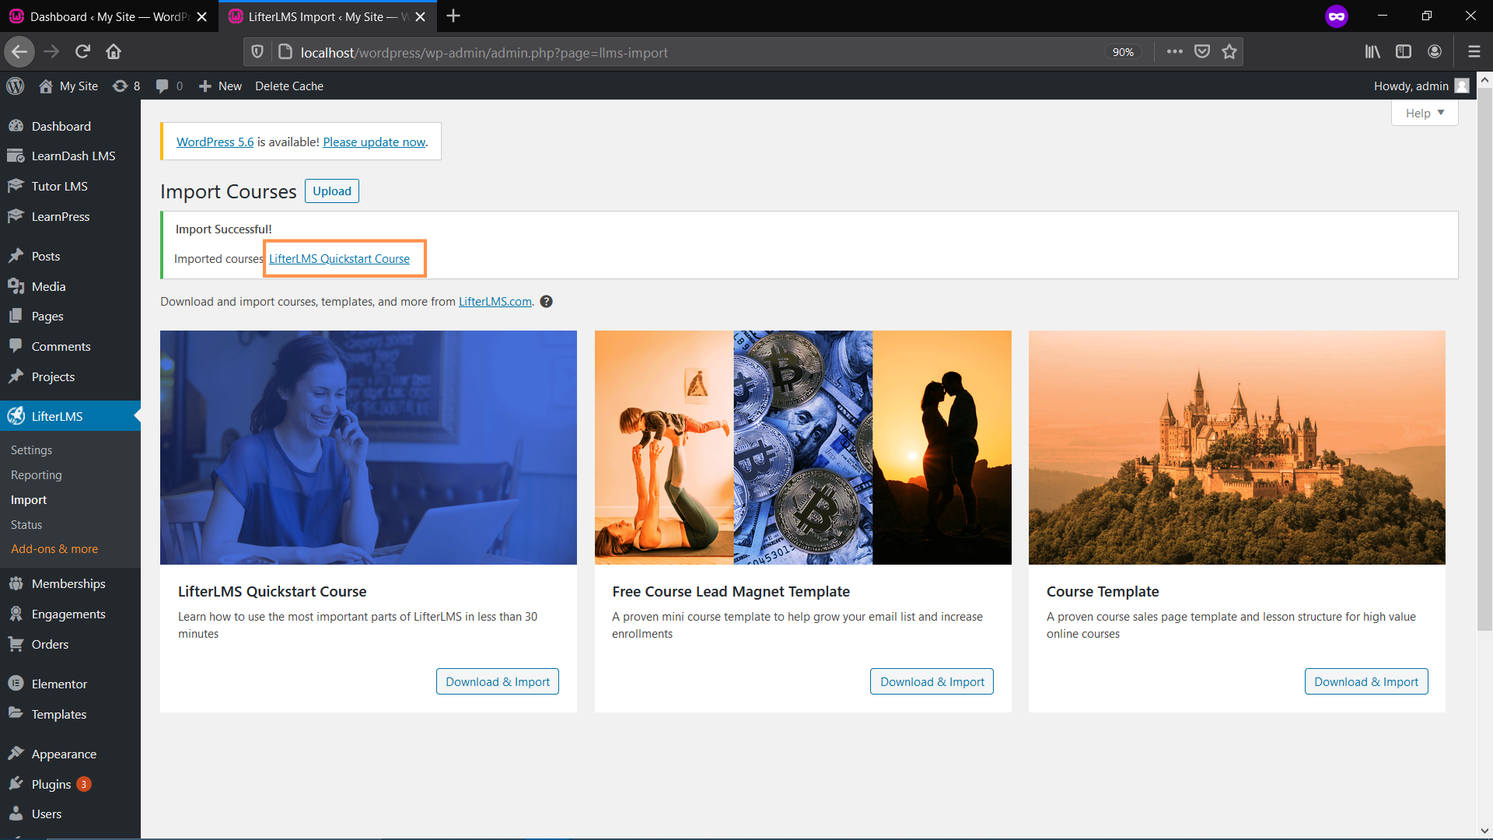Open the Firefox hamburger menu
1493x840 pixels.
1474,52
